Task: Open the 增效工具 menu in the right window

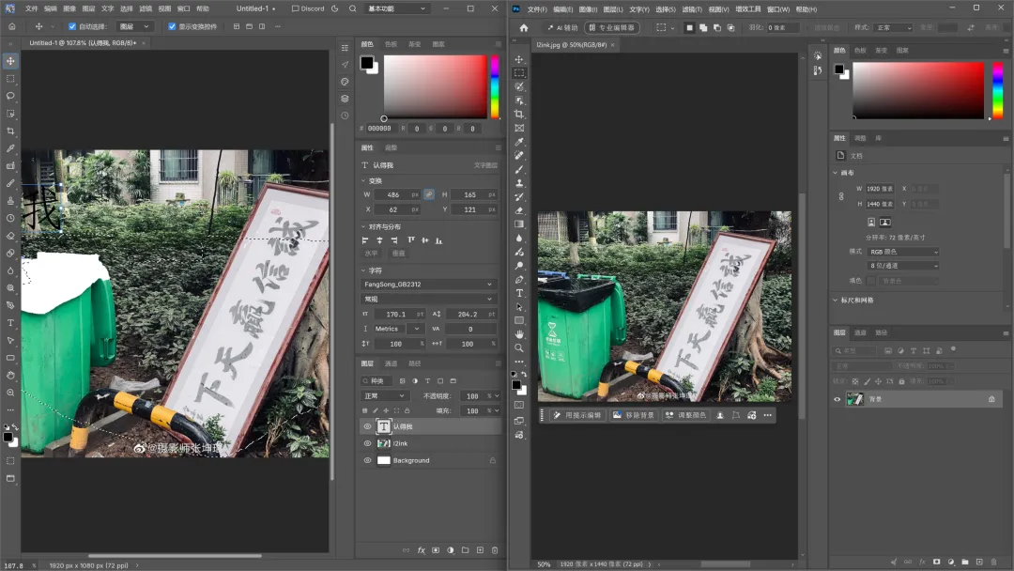Action: point(748,9)
